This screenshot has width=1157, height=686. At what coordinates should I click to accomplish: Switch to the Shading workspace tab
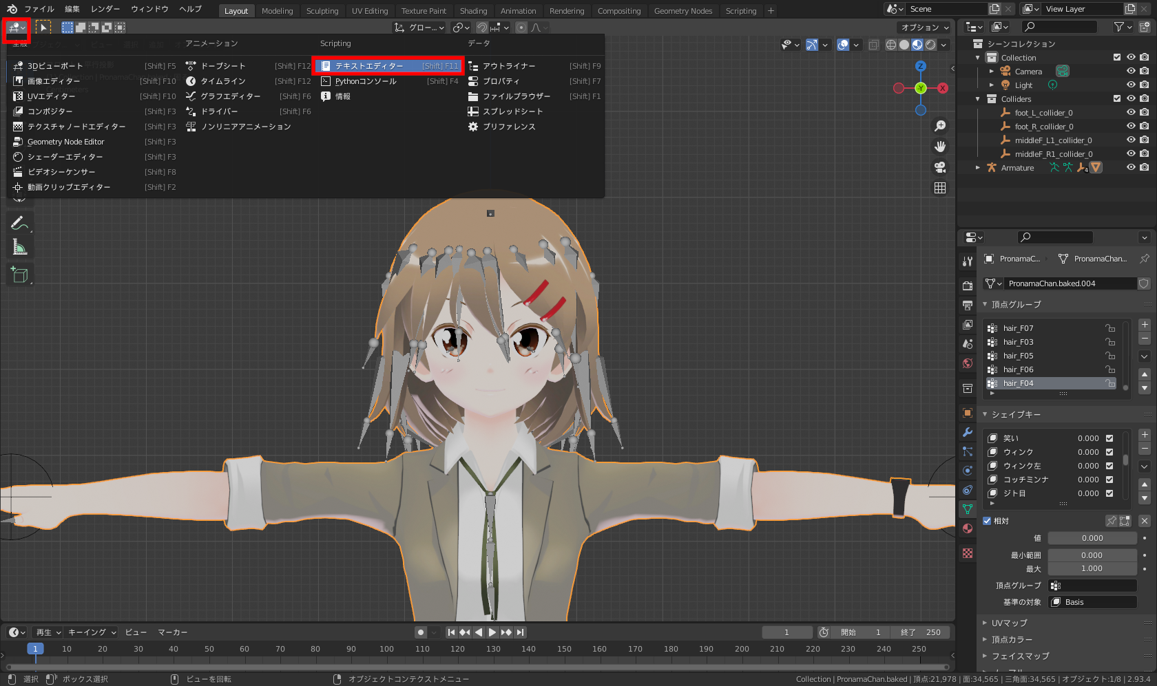[473, 10]
